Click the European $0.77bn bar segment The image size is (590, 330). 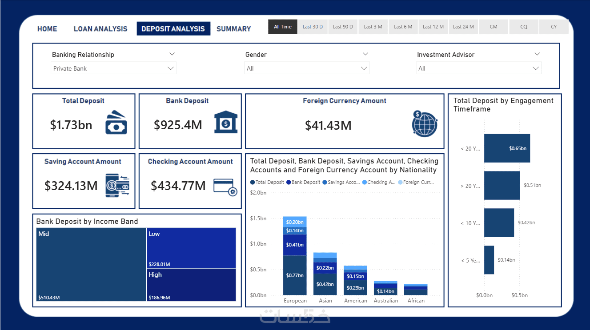[x=295, y=275]
